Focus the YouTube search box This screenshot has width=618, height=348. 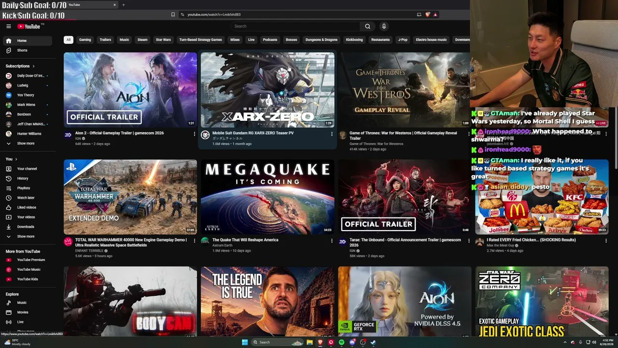coord(295,27)
